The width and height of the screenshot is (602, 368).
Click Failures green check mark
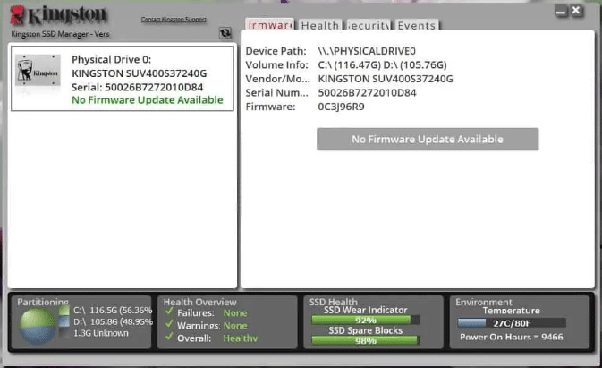[x=169, y=312]
